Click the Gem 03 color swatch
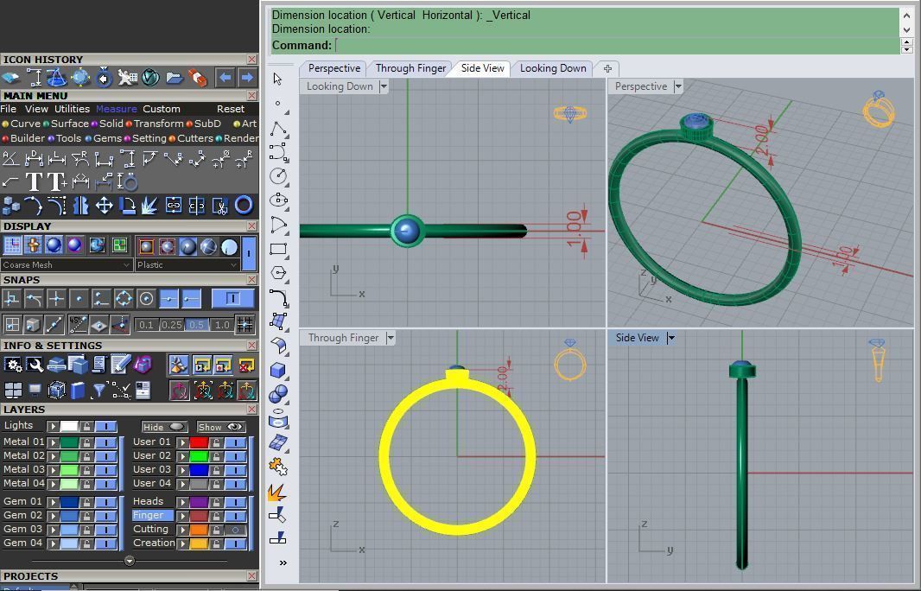The height and width of the screenshot is (591, 921). [69, 530]
